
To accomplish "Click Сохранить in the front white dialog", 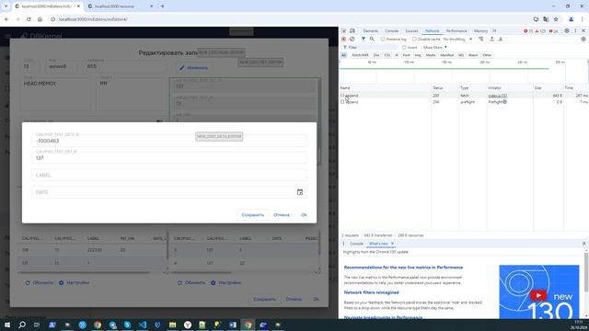I will coord(252,215).
